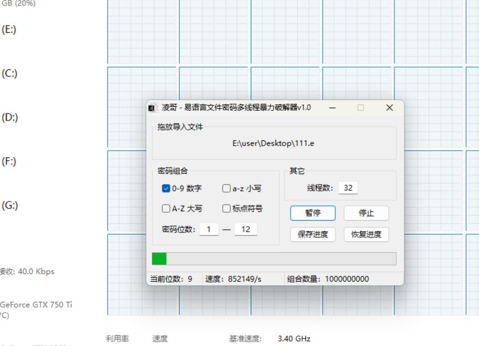
Task: Click the minimum 密码位数 field showing 1
Action: (208, 230)
